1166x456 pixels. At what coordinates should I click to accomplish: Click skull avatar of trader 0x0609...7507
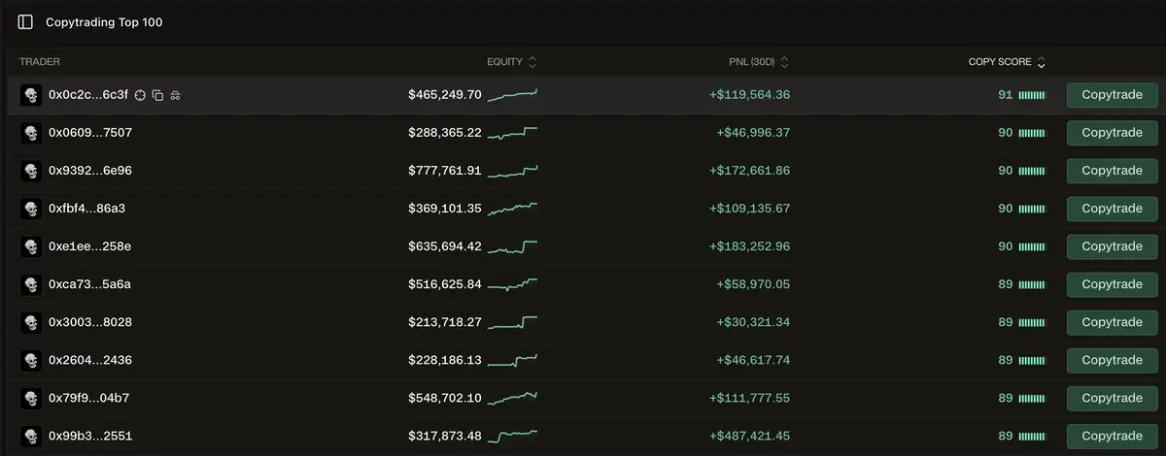pos(30,133)
